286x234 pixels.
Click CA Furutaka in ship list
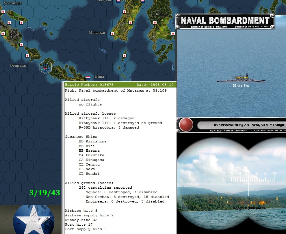(x=92, y=155)
